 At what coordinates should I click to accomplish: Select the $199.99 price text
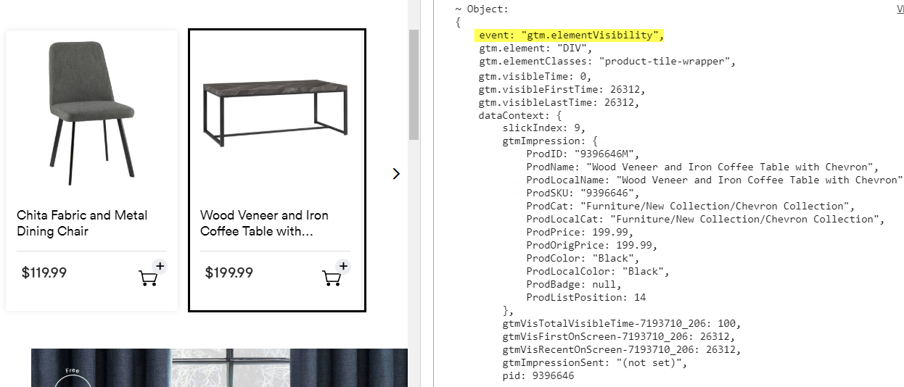tap(229, 273)
